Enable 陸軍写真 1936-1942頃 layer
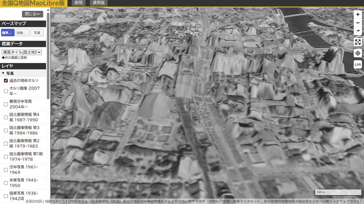This screenshot has height=204, width=364. coord(6,196)
